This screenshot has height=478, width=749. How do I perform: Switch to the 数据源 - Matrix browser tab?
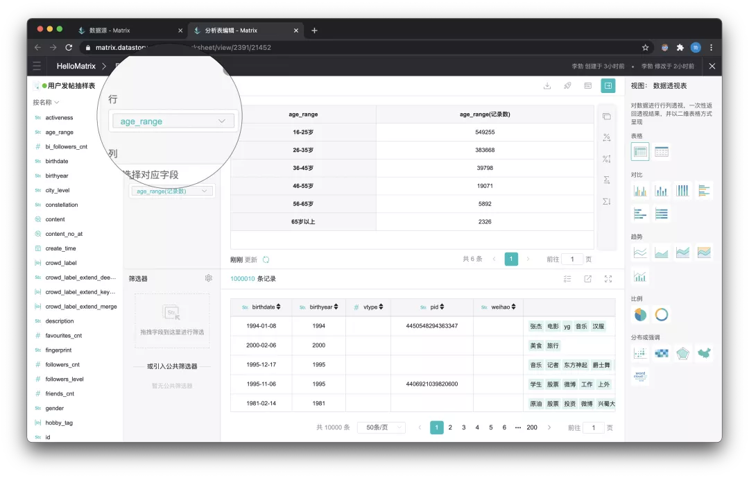pyautogui.click(x=129, y=30)
